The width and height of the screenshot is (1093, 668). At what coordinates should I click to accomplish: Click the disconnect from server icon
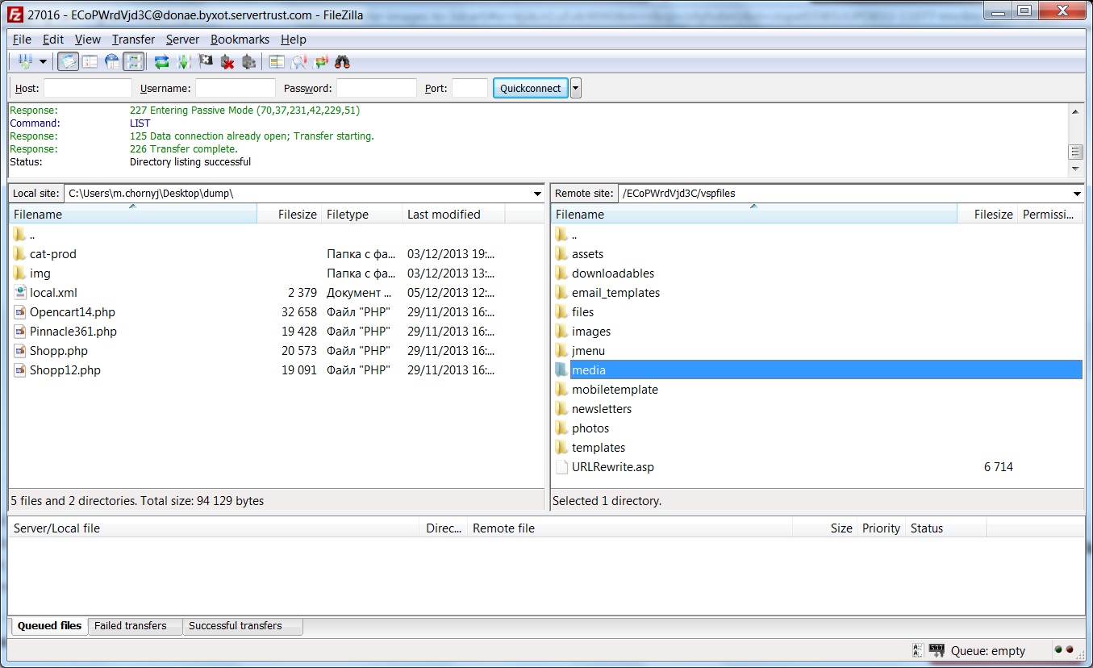tap(227, 61)
